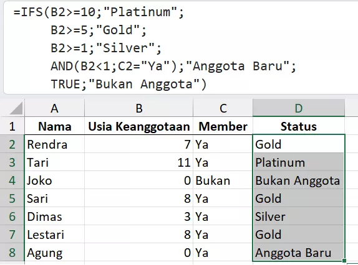Select column C header

click(x=223, y=108)
